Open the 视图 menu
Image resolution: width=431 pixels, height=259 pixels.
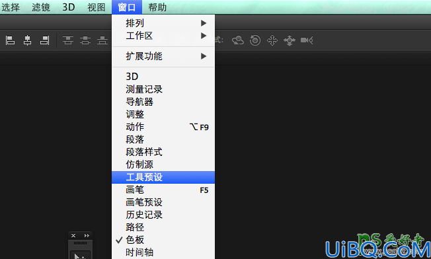pyautogui.click(x=97, y=7)
